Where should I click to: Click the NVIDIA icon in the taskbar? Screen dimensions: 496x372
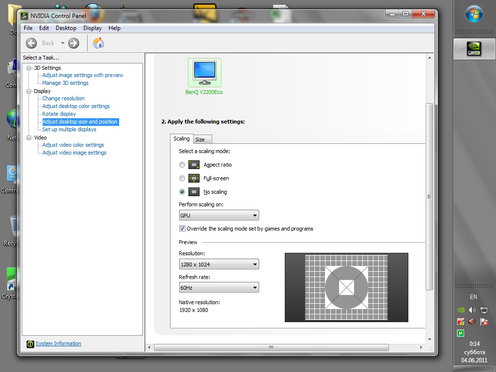coord(474,49)
